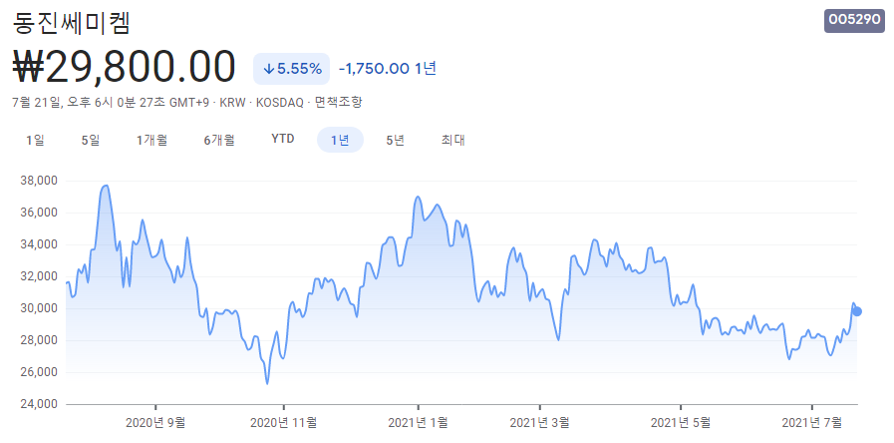Click the down arrow in percent badge
This screenshot has width=894, height=443.
[268, 70]
